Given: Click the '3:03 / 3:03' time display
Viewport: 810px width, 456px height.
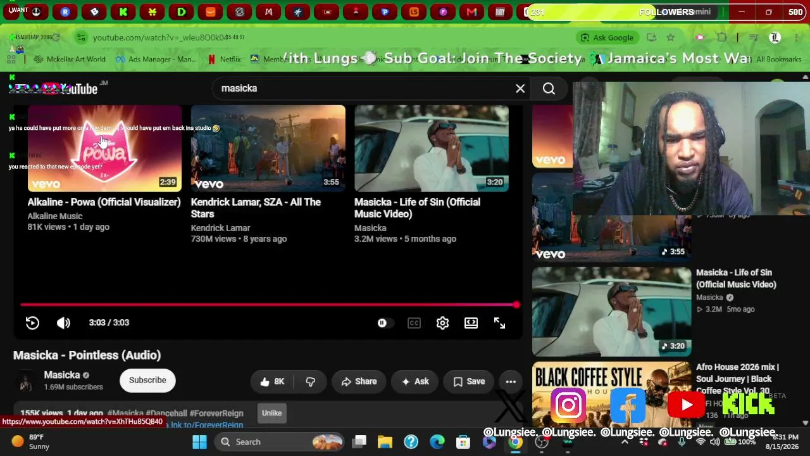Looking at the screenshot, I should coord(109,323).
